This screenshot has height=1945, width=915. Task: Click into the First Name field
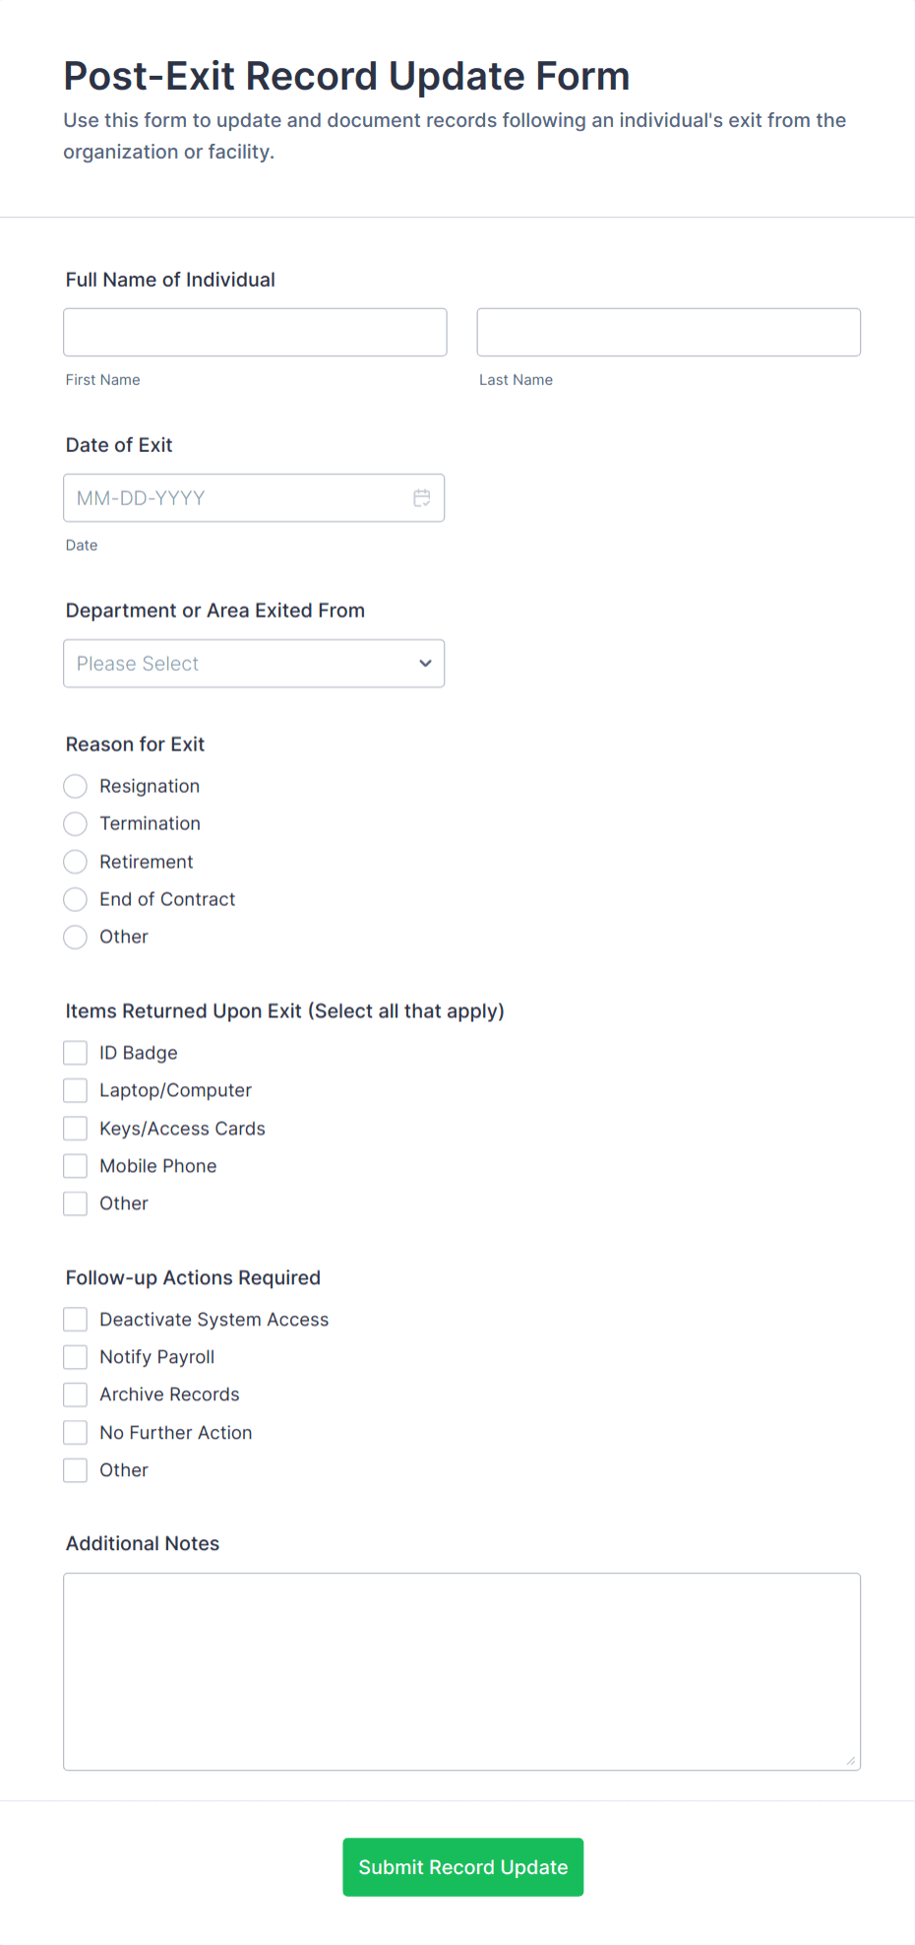[x=255, y=332]
